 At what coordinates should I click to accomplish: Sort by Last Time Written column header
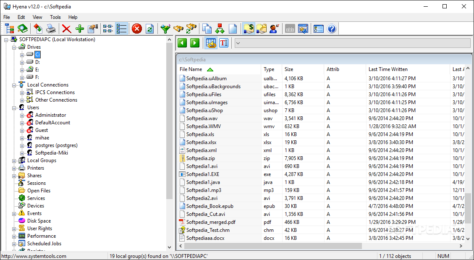[408, 69]
